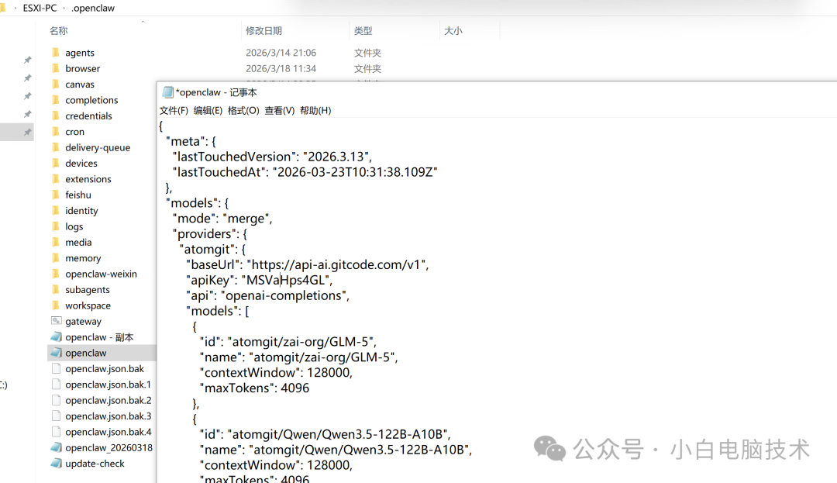Sort files by 名称 column header
This screenshot has width=837, height=483.
pyautogui.click(x=59, y=31)
